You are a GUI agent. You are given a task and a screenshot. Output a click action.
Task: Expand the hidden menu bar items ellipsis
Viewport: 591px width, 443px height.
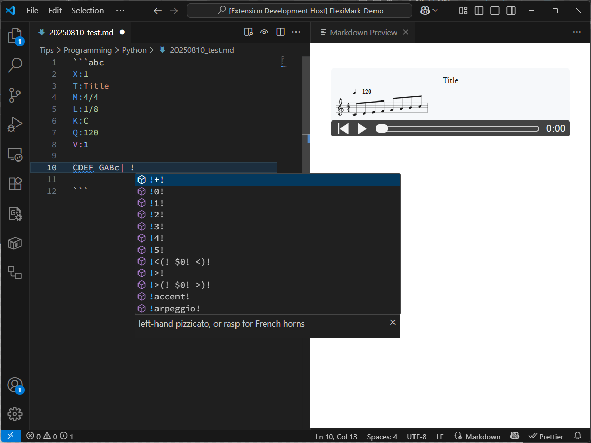120,11
